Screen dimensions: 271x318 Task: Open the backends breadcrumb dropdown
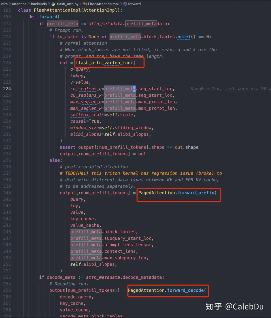39,4
